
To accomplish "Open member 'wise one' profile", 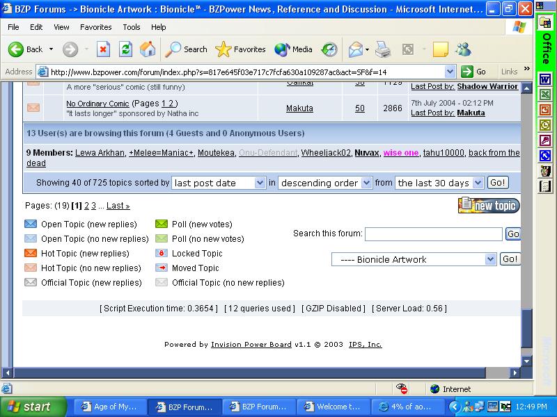I will 401,153.
